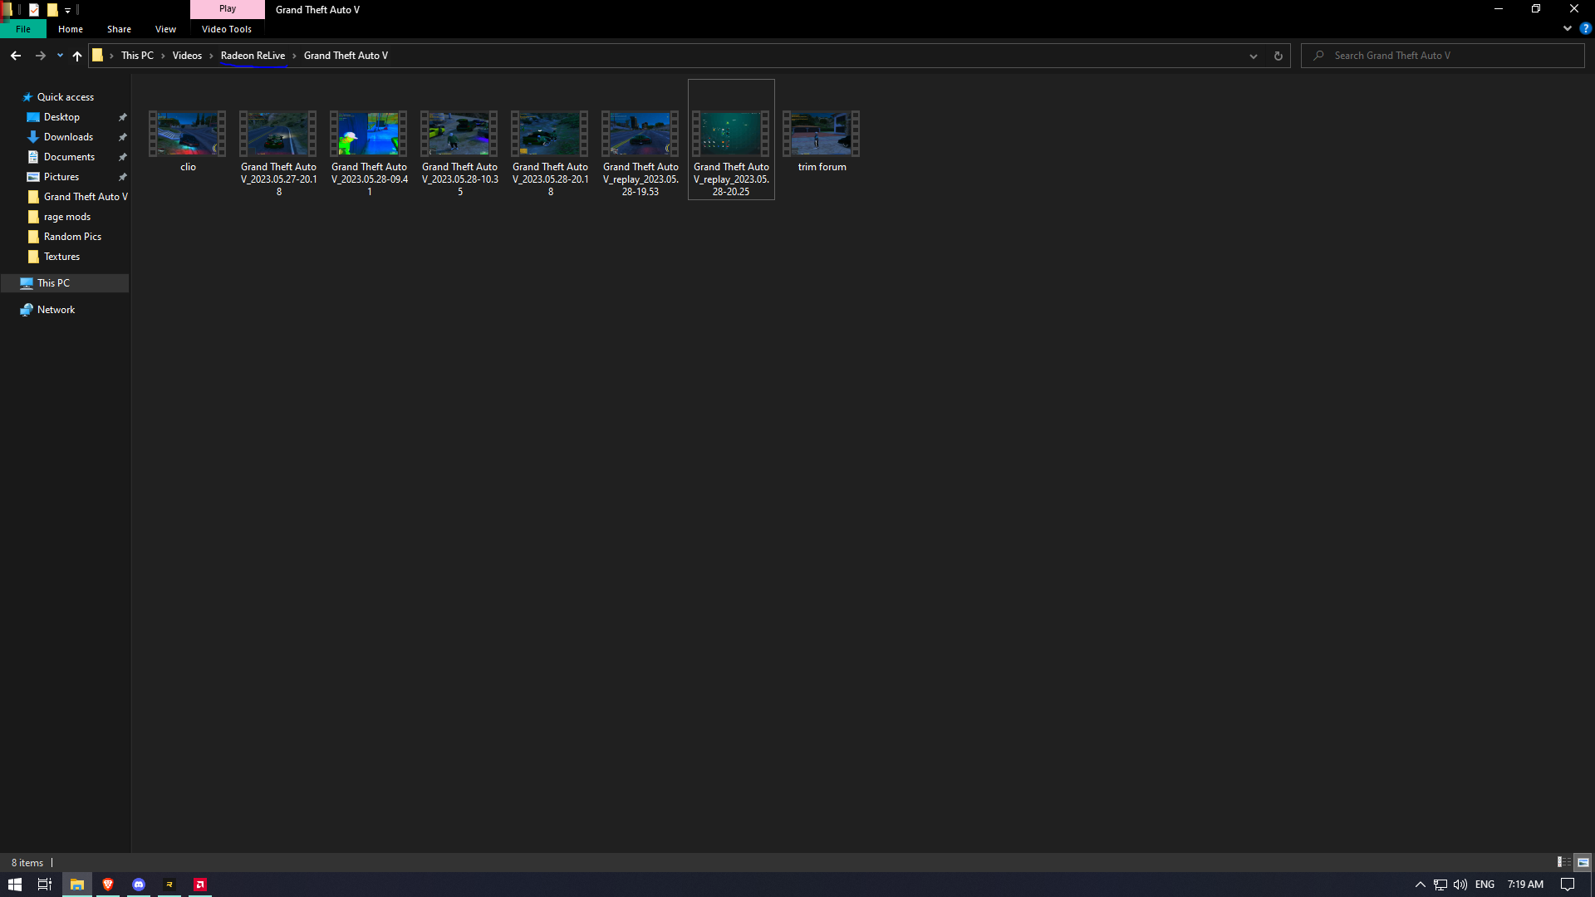1595x897 pixels.
Task: Go forward with the Forward arrow
Action: coord(40,56)
